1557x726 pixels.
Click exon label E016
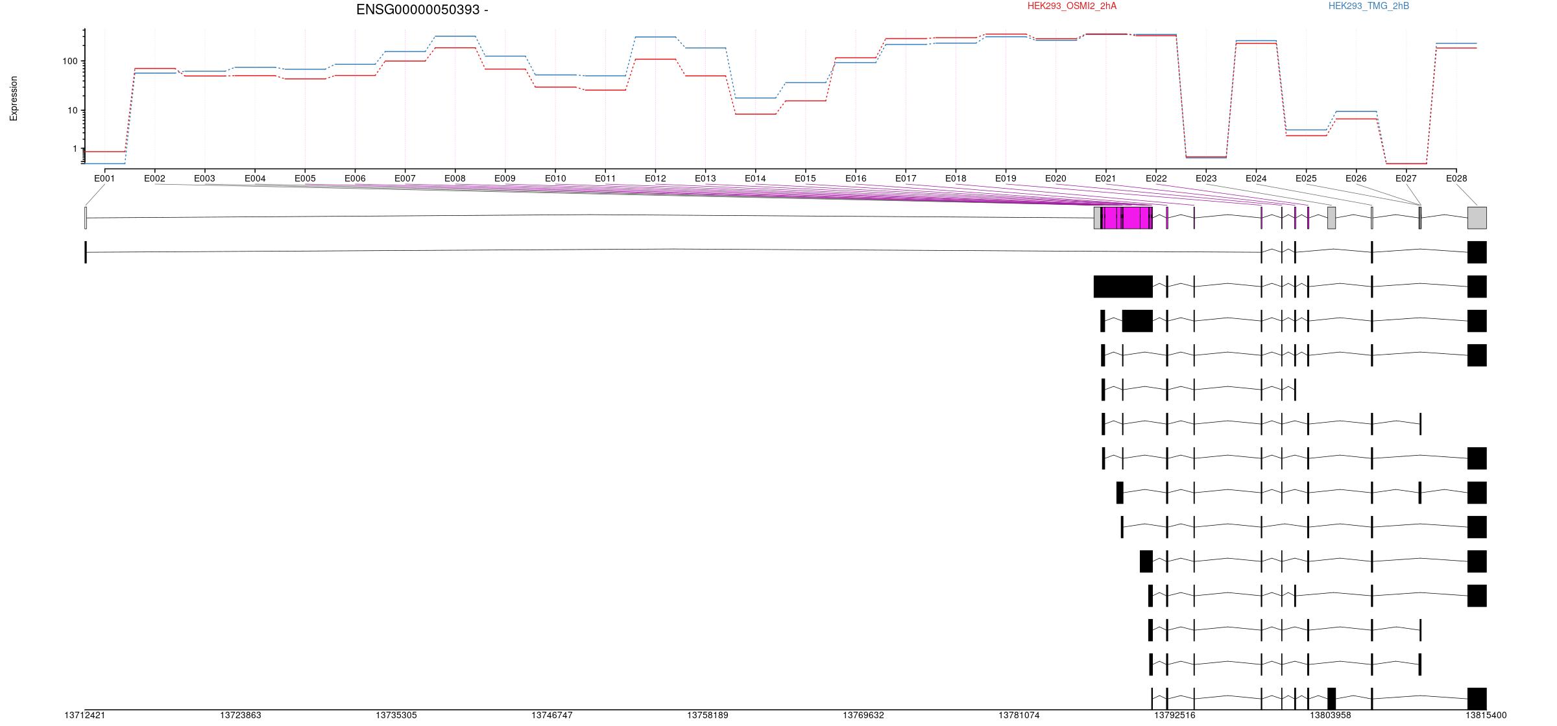(x=856, y=178)
